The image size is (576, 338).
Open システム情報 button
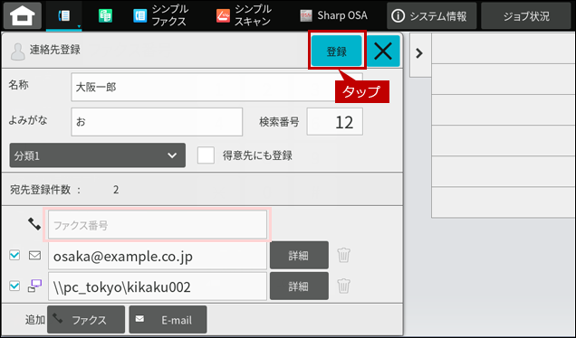pos(432,15)
